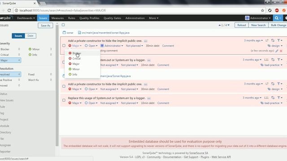Toggle the select-all issues checkbox
This screenshot has height=161, width=287.
coord(63,25)
